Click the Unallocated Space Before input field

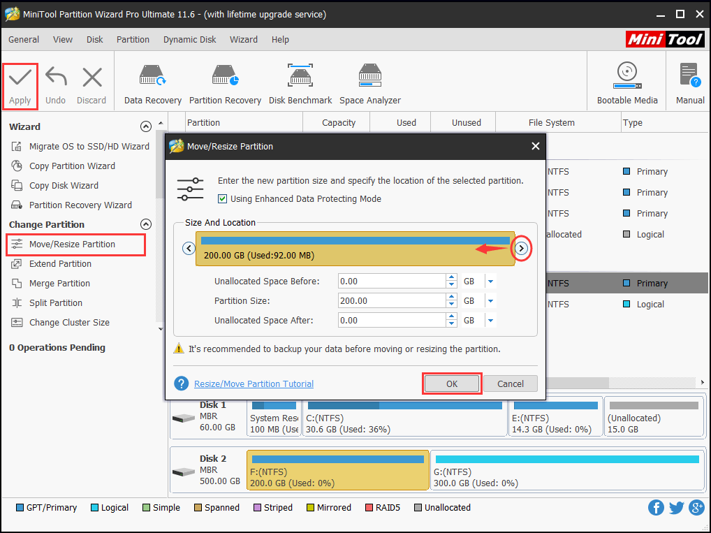pos(393,282)
